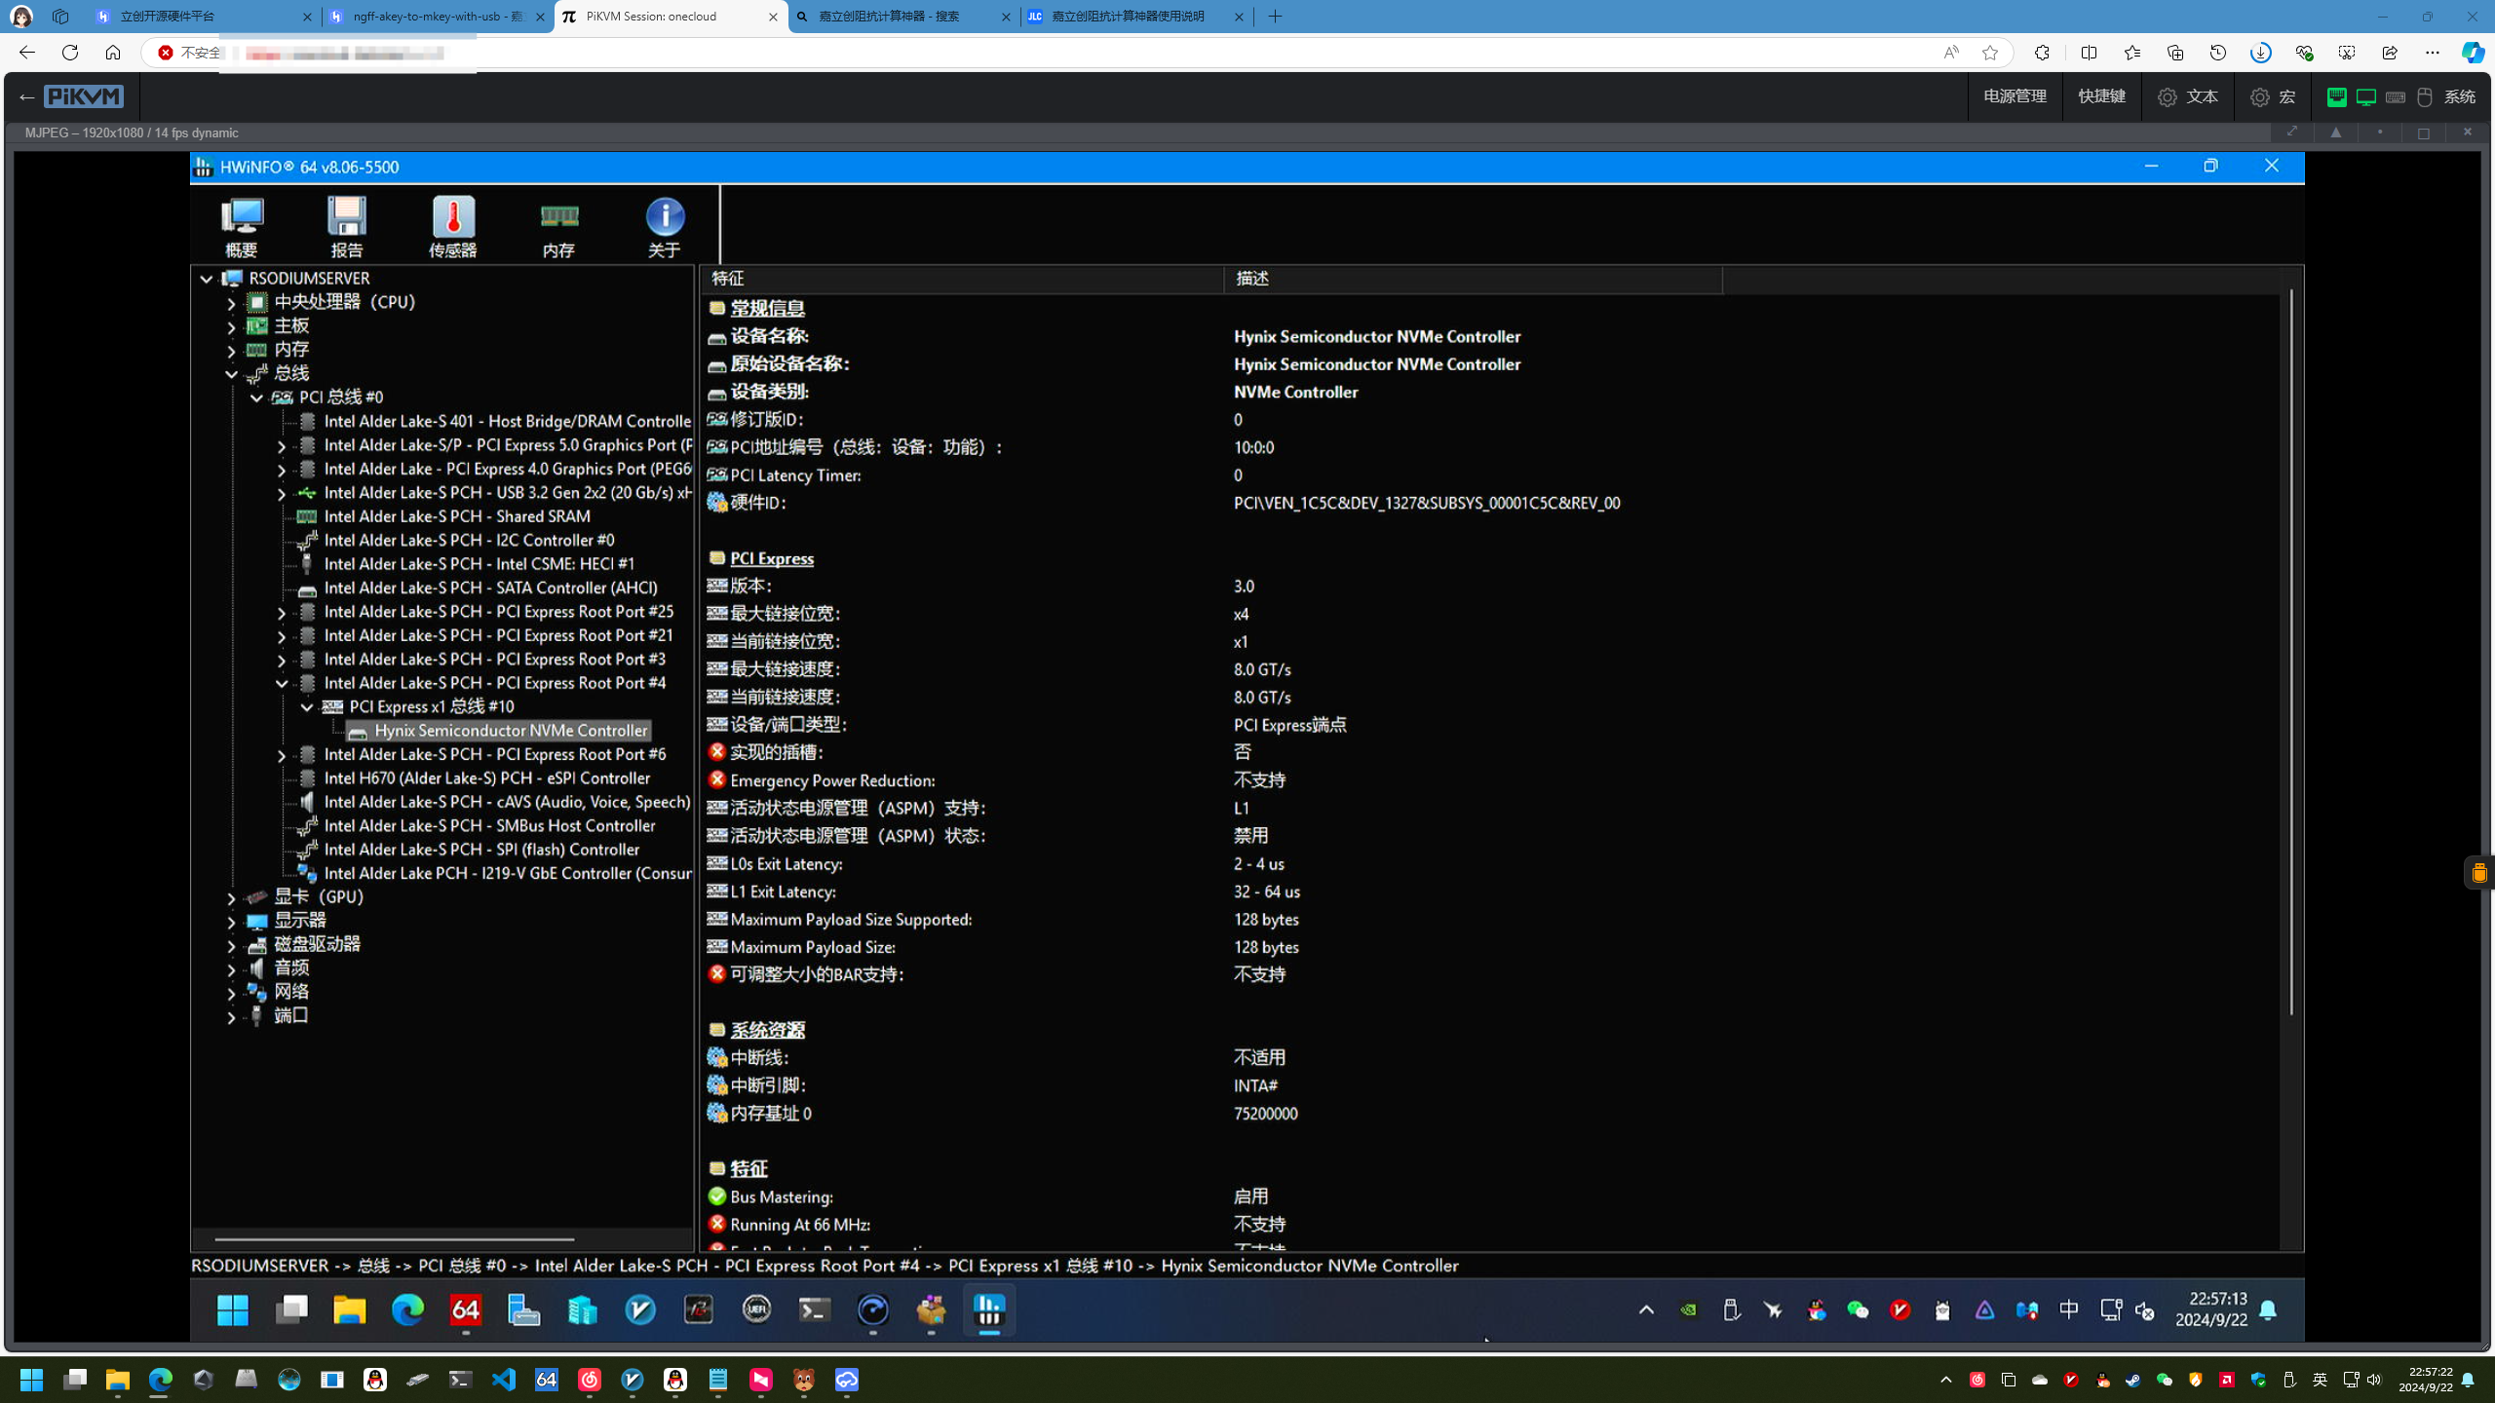Show hidden icons chevron on remote taskbar
The height and width of the screenshot is (1403, 2495).
[1646, 1310]
